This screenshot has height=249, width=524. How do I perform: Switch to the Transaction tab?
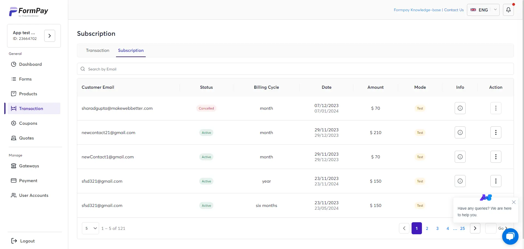97,51
